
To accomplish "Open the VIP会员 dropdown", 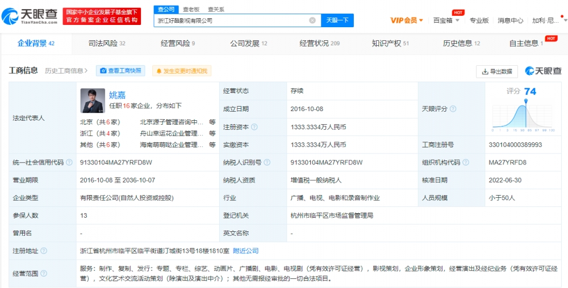I will (x=407, y=20).
